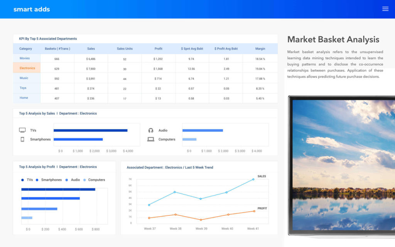
Task: Click Week 41 sales data point
Action: pyautogui.click(x=253, y=179)
